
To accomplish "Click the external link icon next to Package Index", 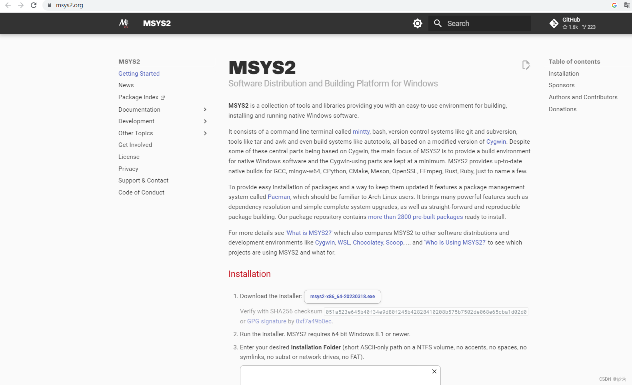I will click(163, 98).
